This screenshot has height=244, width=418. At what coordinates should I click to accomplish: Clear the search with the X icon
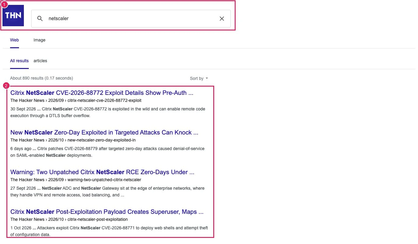[222, 19]
